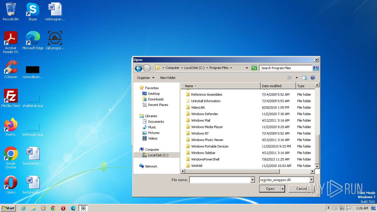Open the File name dropdown list

point(252,180)
